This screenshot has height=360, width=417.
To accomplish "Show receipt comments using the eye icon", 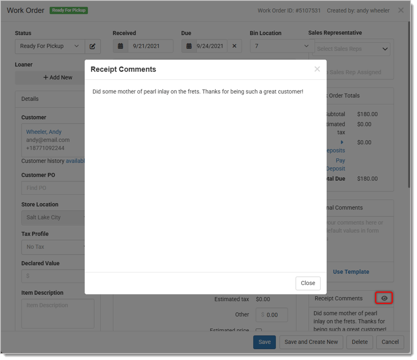I will [x=384, y=298].
